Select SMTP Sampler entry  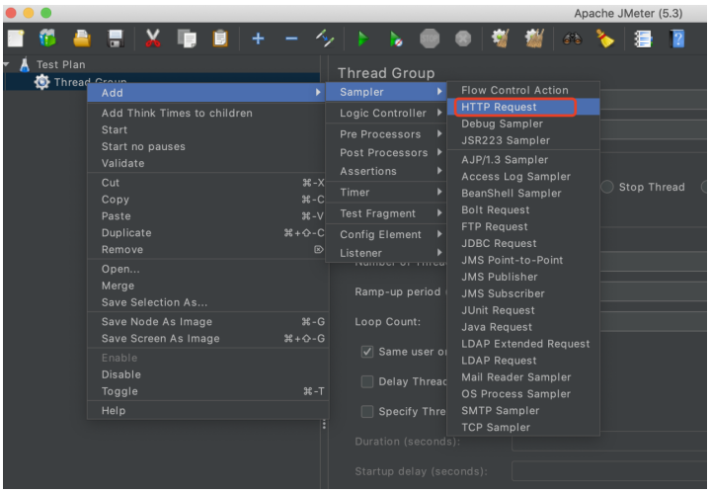coord(523,411)
